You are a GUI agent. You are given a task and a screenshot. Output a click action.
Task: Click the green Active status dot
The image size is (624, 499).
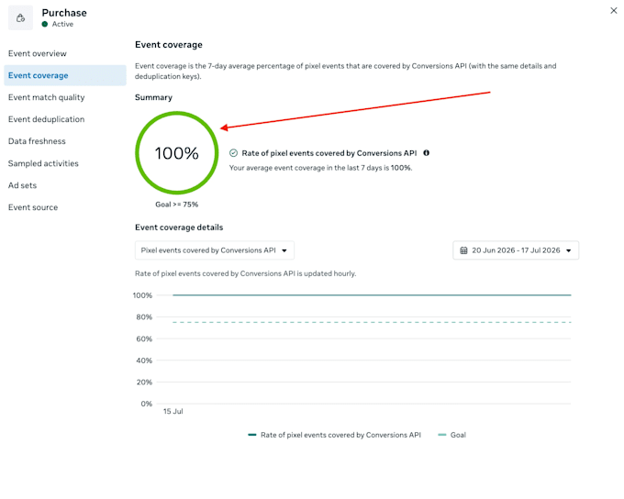coord(45,24)
